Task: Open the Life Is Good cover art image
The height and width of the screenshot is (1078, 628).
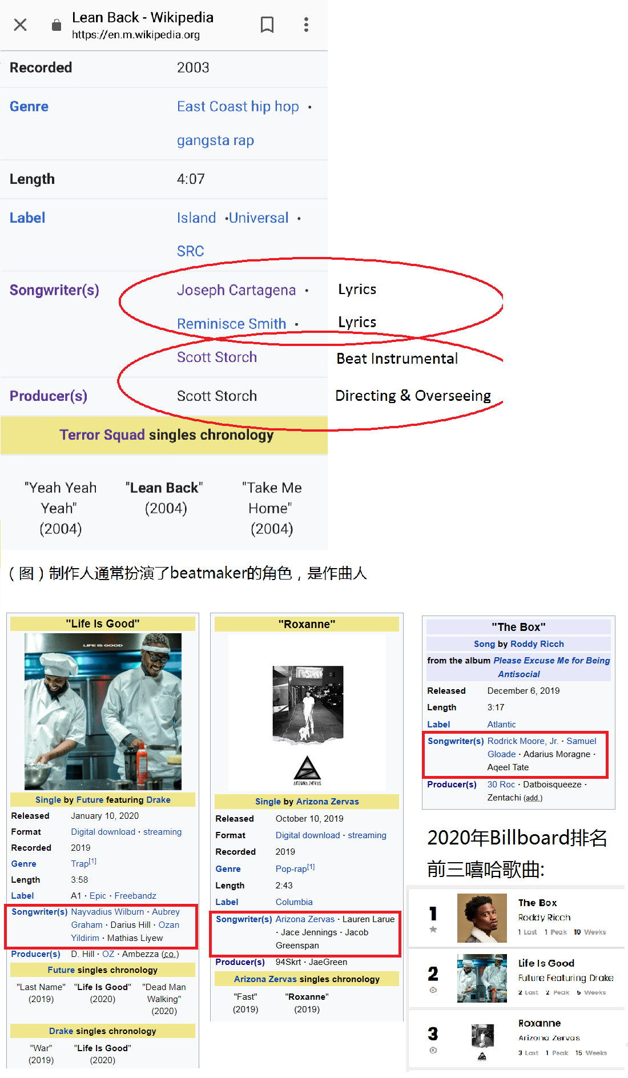Action: click(x=103, y=711)
